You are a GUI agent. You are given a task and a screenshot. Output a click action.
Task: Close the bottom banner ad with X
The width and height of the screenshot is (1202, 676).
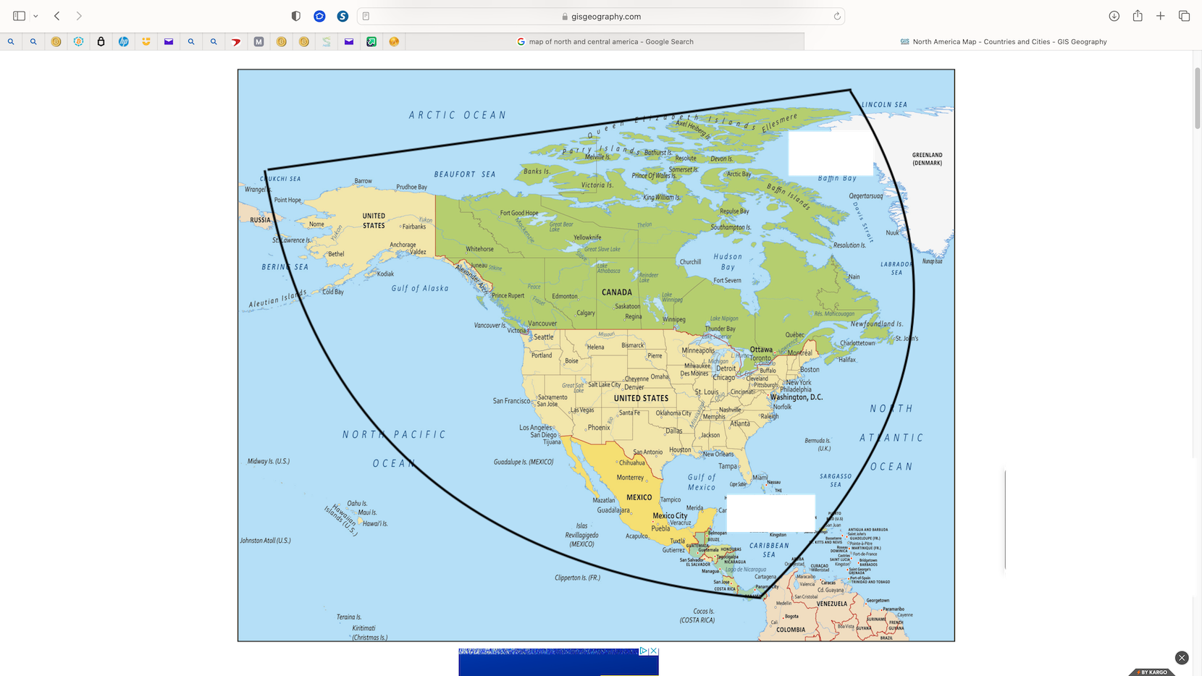click(x=654, y=651)
